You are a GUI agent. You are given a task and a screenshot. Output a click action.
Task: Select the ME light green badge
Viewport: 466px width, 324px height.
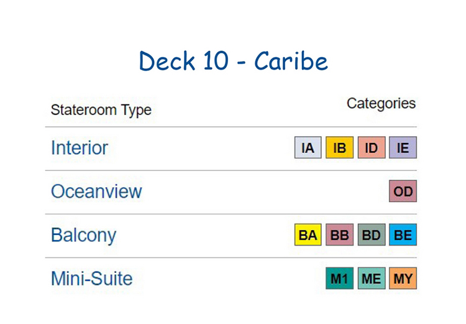[371, 278]
